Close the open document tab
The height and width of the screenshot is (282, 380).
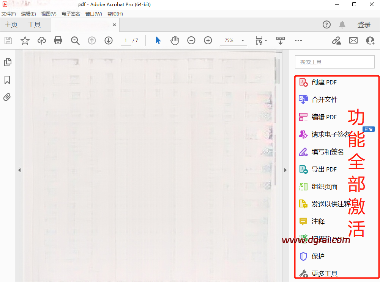click(114, 25)
